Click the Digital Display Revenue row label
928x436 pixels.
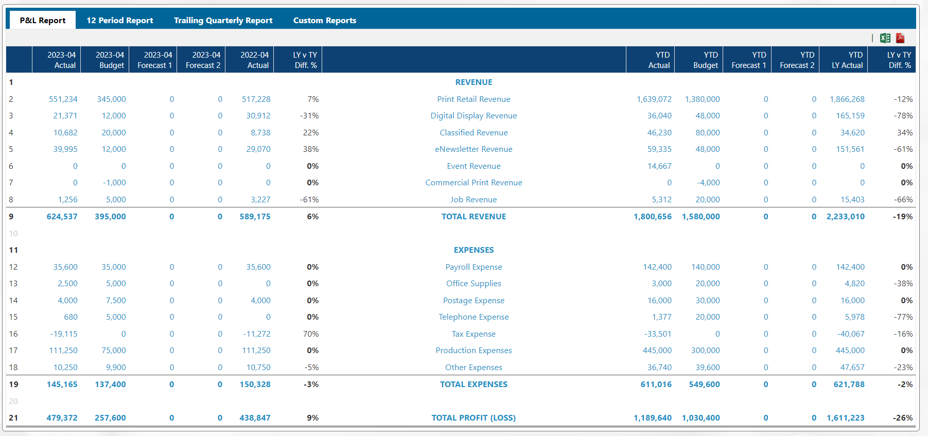474,116
